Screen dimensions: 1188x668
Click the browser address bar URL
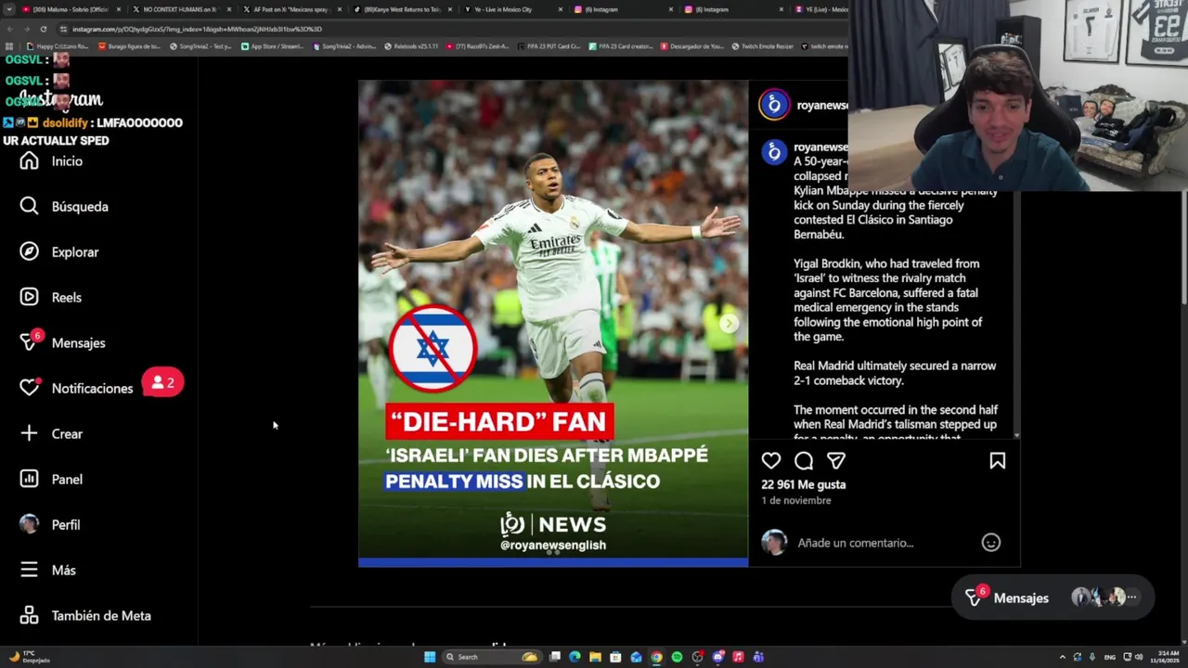[197, 29]
